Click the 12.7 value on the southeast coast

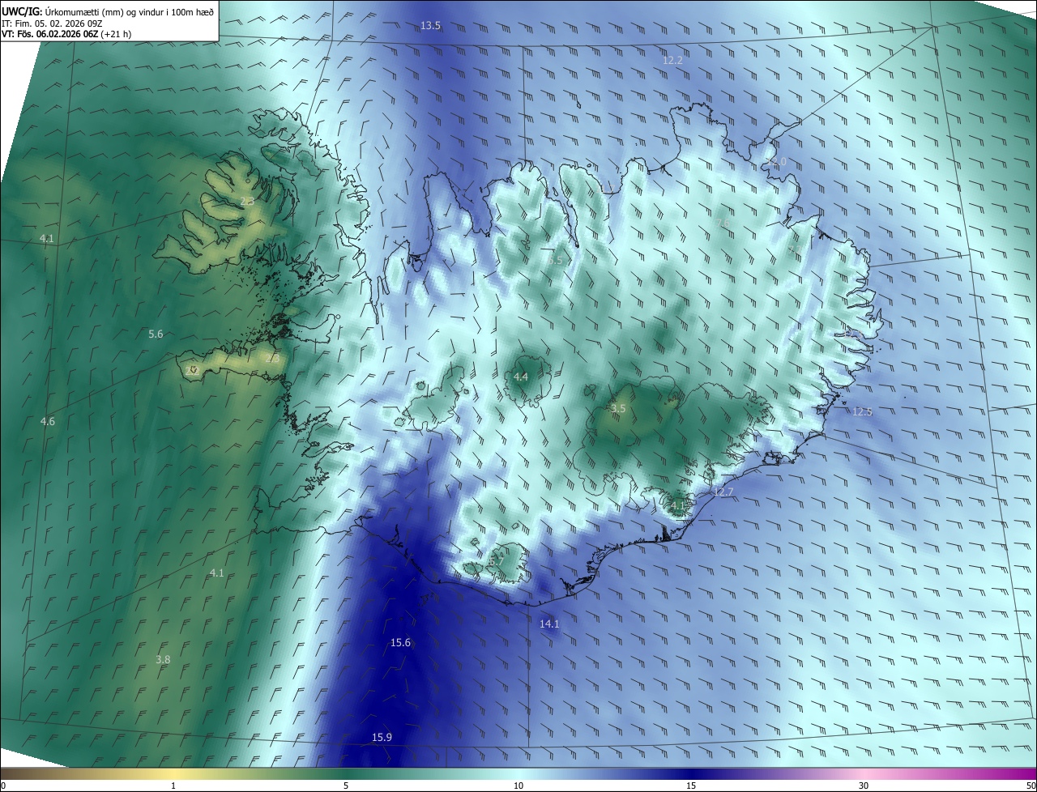tap(723, 492)
